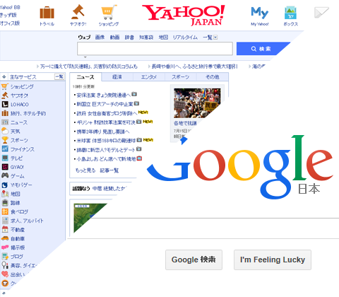The image size is (339, 297).
Task: Switch Yahoo search to 動画
Action: [114, 37]
